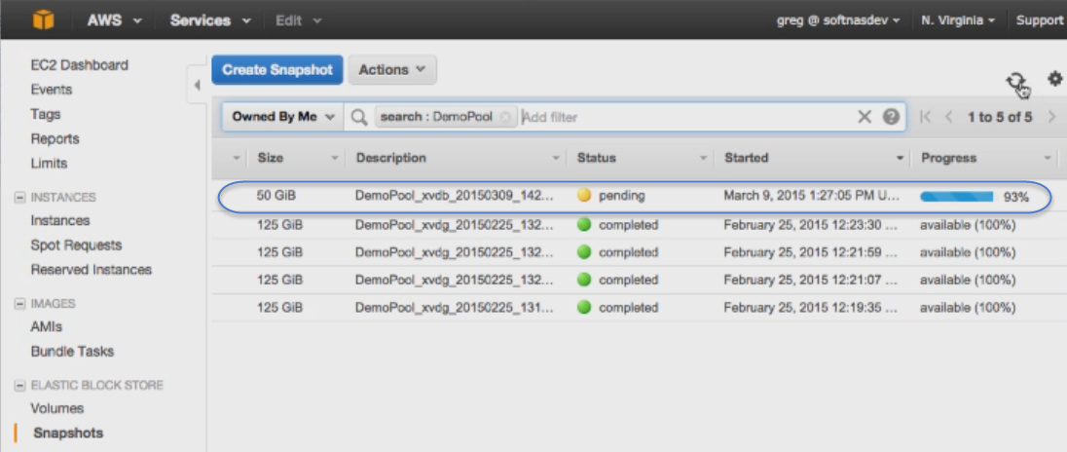
Task: Open the Owned By Me dropdown
Action: [x=283, y=117]
